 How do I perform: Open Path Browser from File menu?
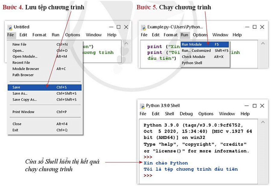coord(45,75)
